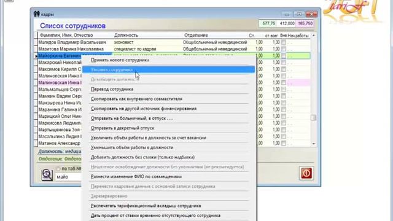Select employee 'Маранина Галина'
This screenshot has height=221, width=393.
(x=60, y=110)
